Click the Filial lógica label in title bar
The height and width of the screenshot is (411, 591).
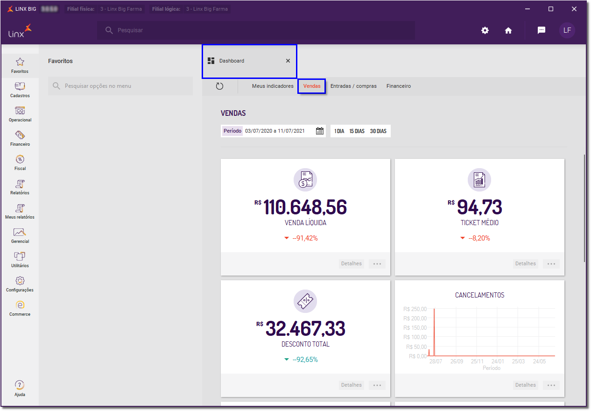coord(166,9)
